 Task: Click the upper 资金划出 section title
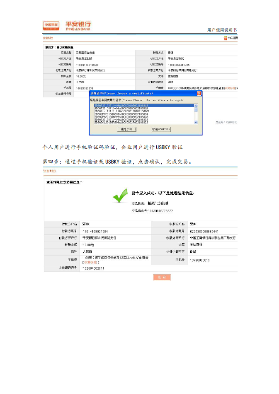click(x=48, y=38)
